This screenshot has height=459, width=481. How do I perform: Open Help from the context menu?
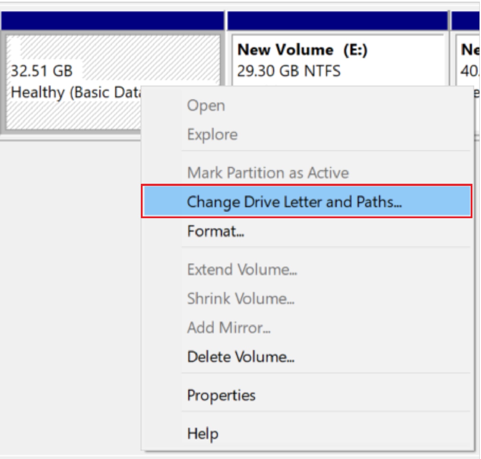click(x=203, y=434)
